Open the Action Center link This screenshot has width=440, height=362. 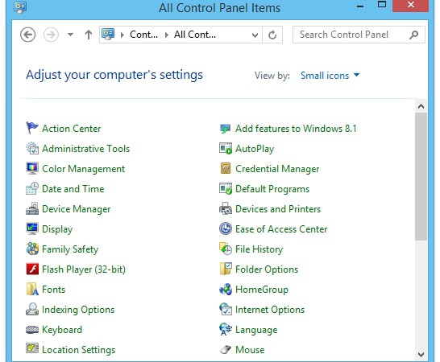(71, 129)
